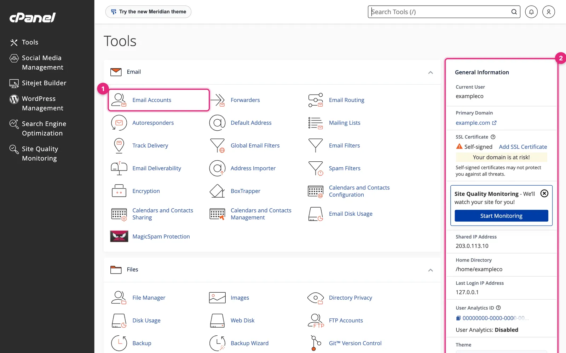The width and height of the screenshot is (566, 353).
Task: Open the user account icon
Action: point(548,12)
